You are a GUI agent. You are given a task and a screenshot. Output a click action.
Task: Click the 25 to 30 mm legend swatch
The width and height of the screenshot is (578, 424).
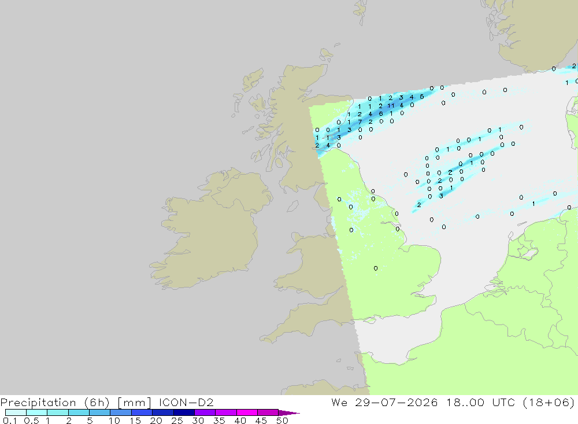(x=184, y=412)
